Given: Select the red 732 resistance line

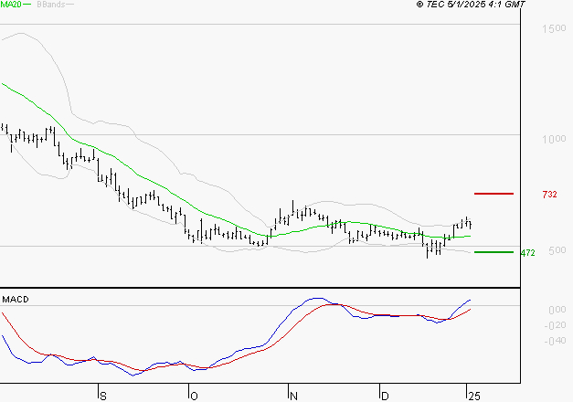Looking at the screenshot, I should coord(493,194).
